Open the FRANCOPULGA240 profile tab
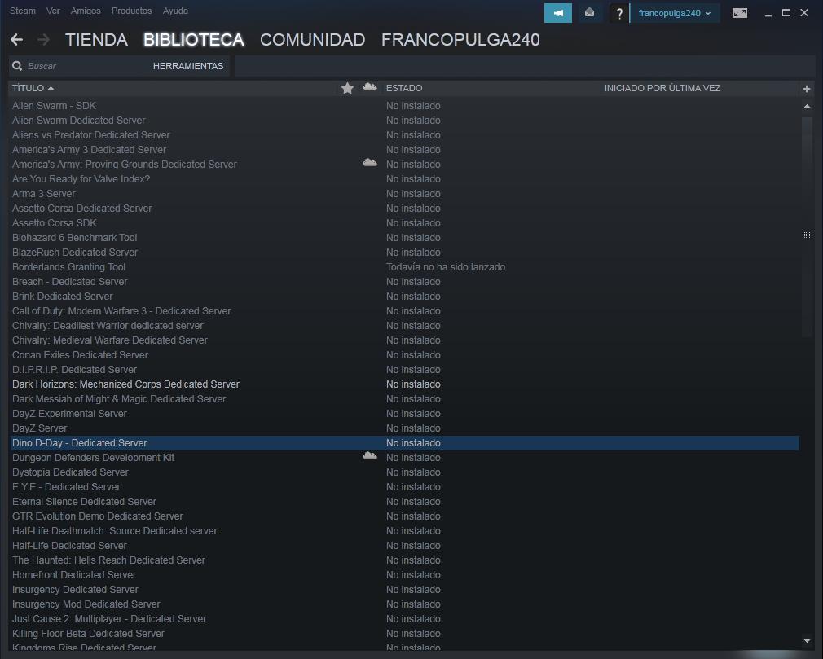This screenshot has width=823, height=659. [460, 40]
